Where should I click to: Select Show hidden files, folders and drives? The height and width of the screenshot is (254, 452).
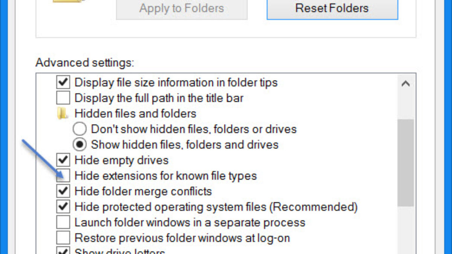tap(79, 144)
